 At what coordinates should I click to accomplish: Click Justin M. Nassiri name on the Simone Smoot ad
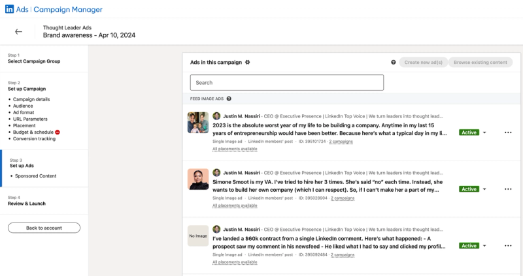(241, 173)
